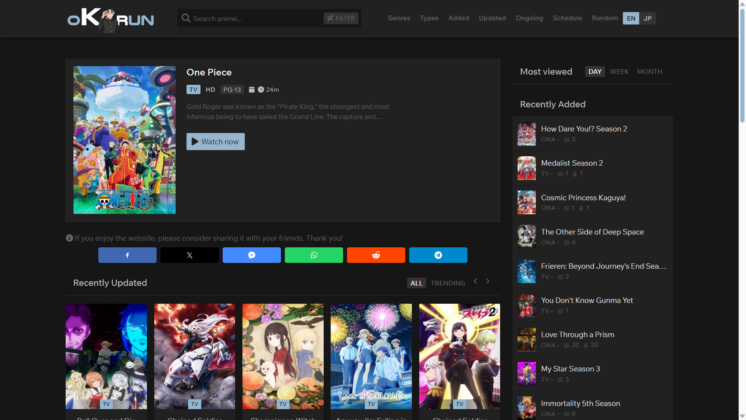Open the oKrun home logo
The width and height of the screenshot is (746, 420).
[x=110, y=18]
